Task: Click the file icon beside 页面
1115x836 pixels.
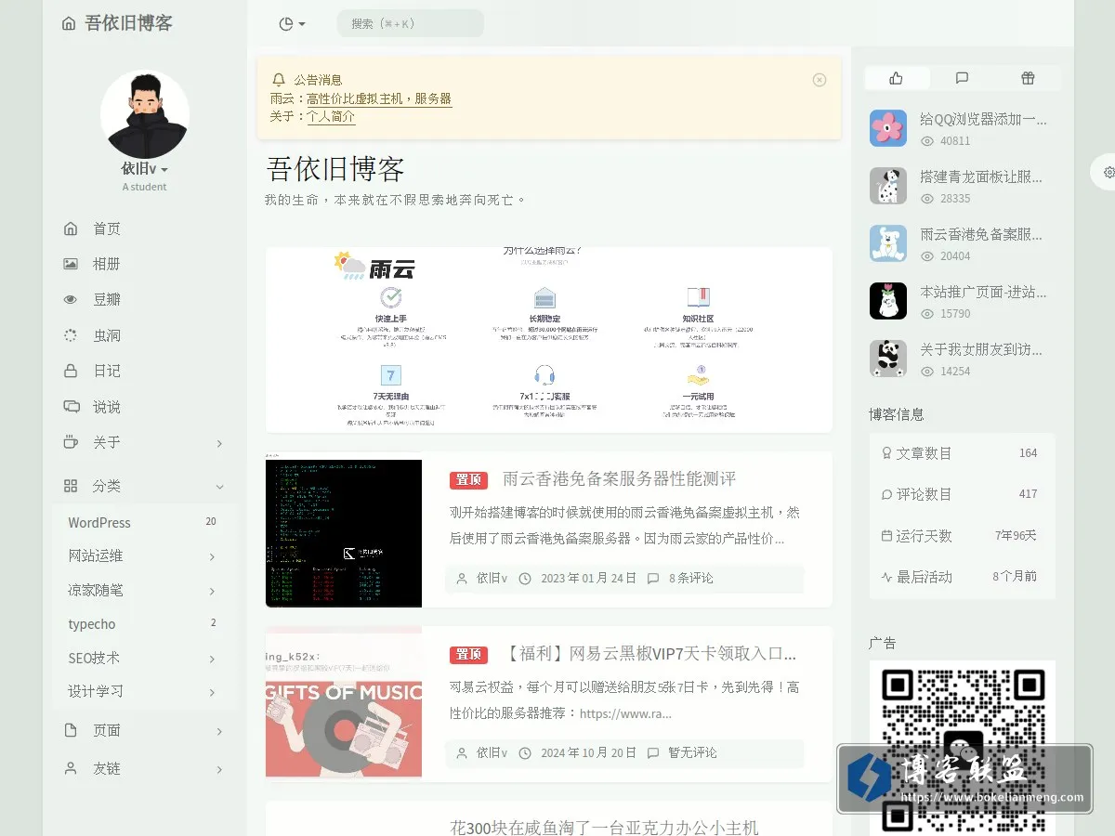Action: coord(71,730)
